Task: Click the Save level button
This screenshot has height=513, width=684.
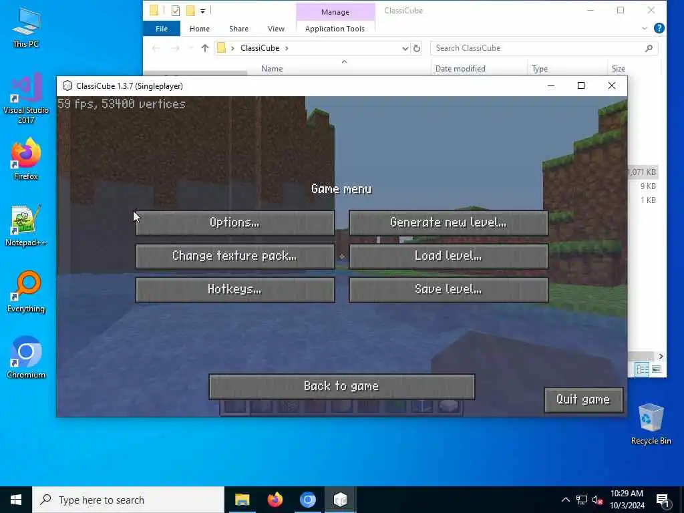Action: (x=448, y=290)
